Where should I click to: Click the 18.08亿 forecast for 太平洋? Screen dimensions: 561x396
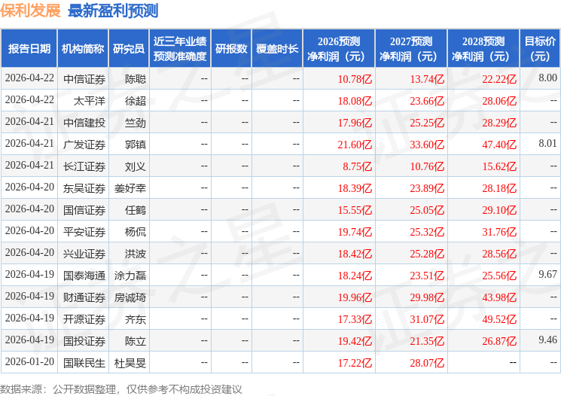(x=355, y=101)
